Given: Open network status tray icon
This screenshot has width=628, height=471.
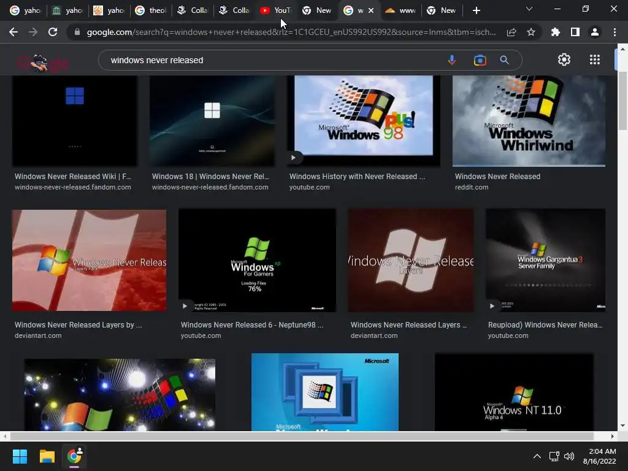Looking at the screenshot, I should (554, 456).
